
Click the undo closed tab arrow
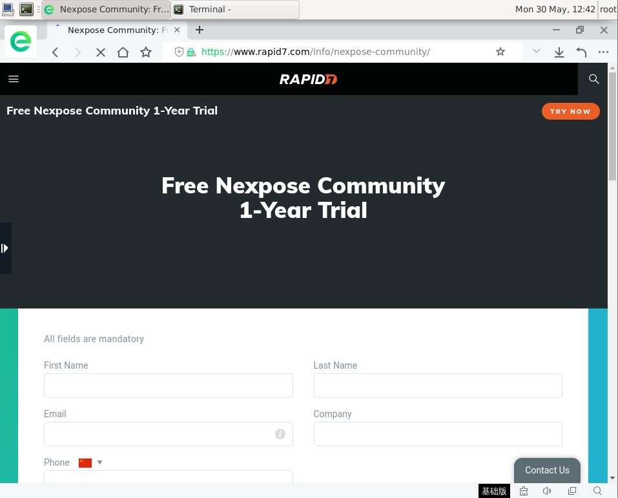pyautogui.click(x=581, y=52)
